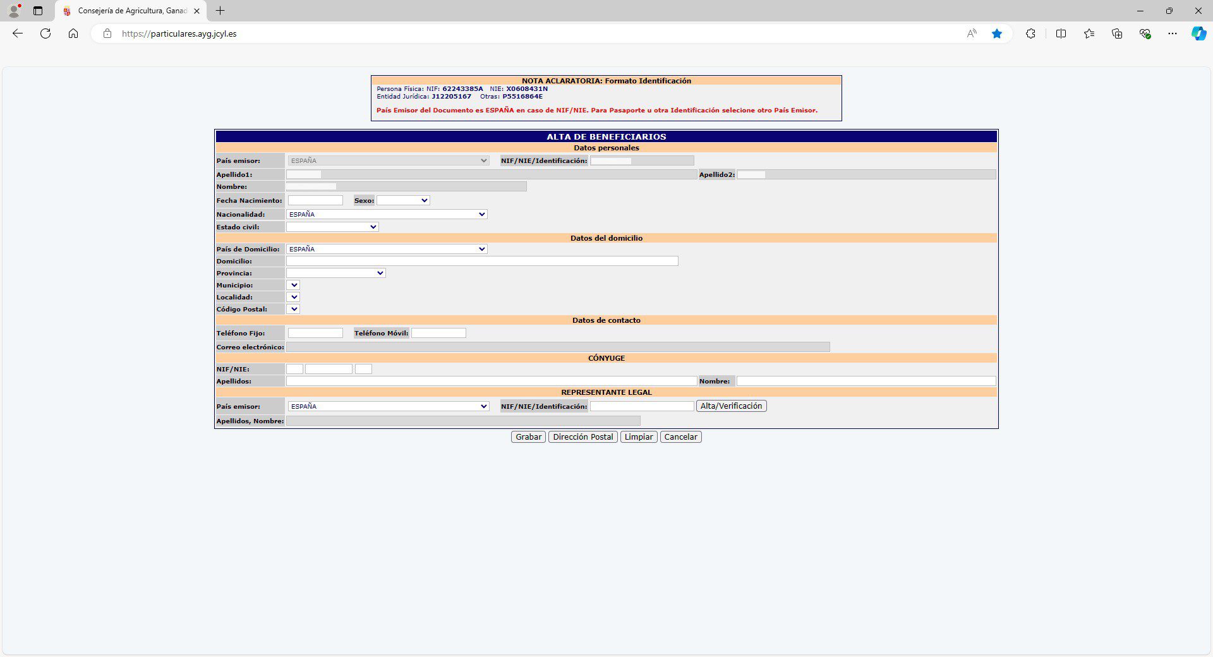Click the Nombre field in Datos personales
Image resolution: width=1213 pixels, height=657 pixels.
coord(406,186)
